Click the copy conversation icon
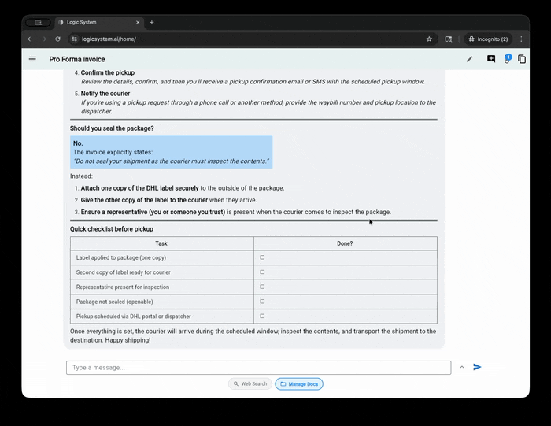This screenshot has width=551, height=426. 522,59
